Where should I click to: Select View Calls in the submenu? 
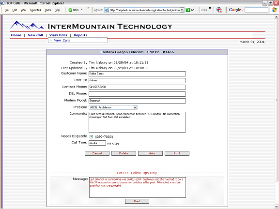click(x=62, y=40)
